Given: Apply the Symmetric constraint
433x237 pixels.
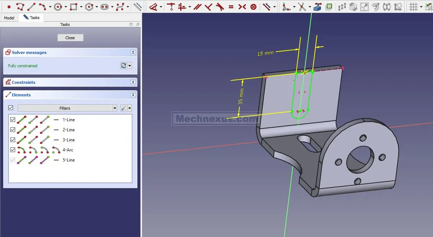Looking at the screenshot, I should click(242, 6).
